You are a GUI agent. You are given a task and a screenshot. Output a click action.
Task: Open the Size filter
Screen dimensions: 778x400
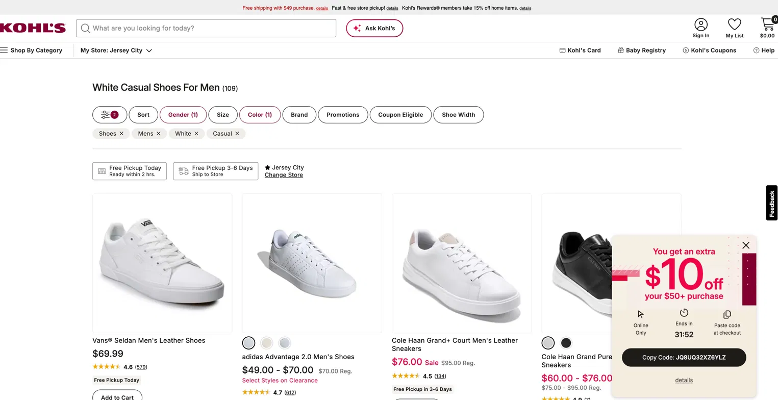223,115
